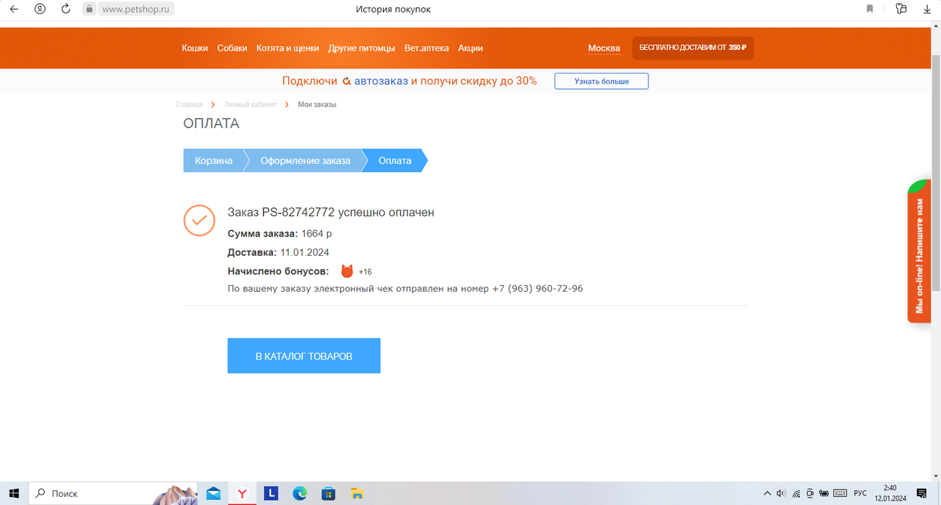Click the www.petshop.ru address field

137,10
